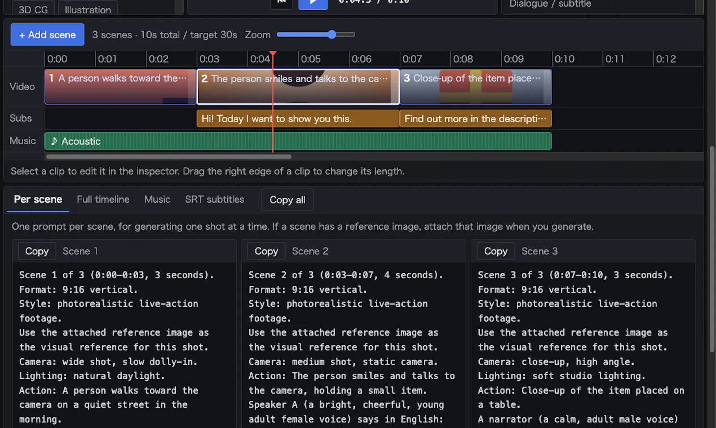The image size is (716, 428).
Task: Select the 3D CG style option
Action: click(x=33, y=9)
